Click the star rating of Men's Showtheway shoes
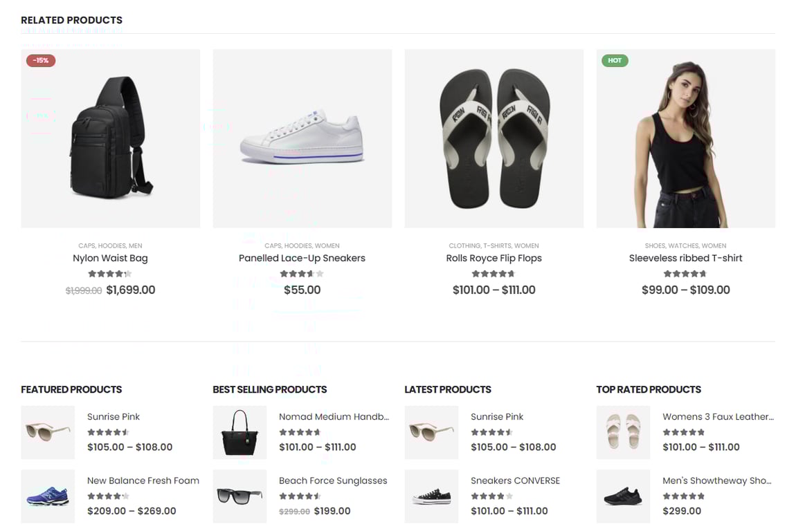Viewport: 796px width, 531px height. coord(683,495)
